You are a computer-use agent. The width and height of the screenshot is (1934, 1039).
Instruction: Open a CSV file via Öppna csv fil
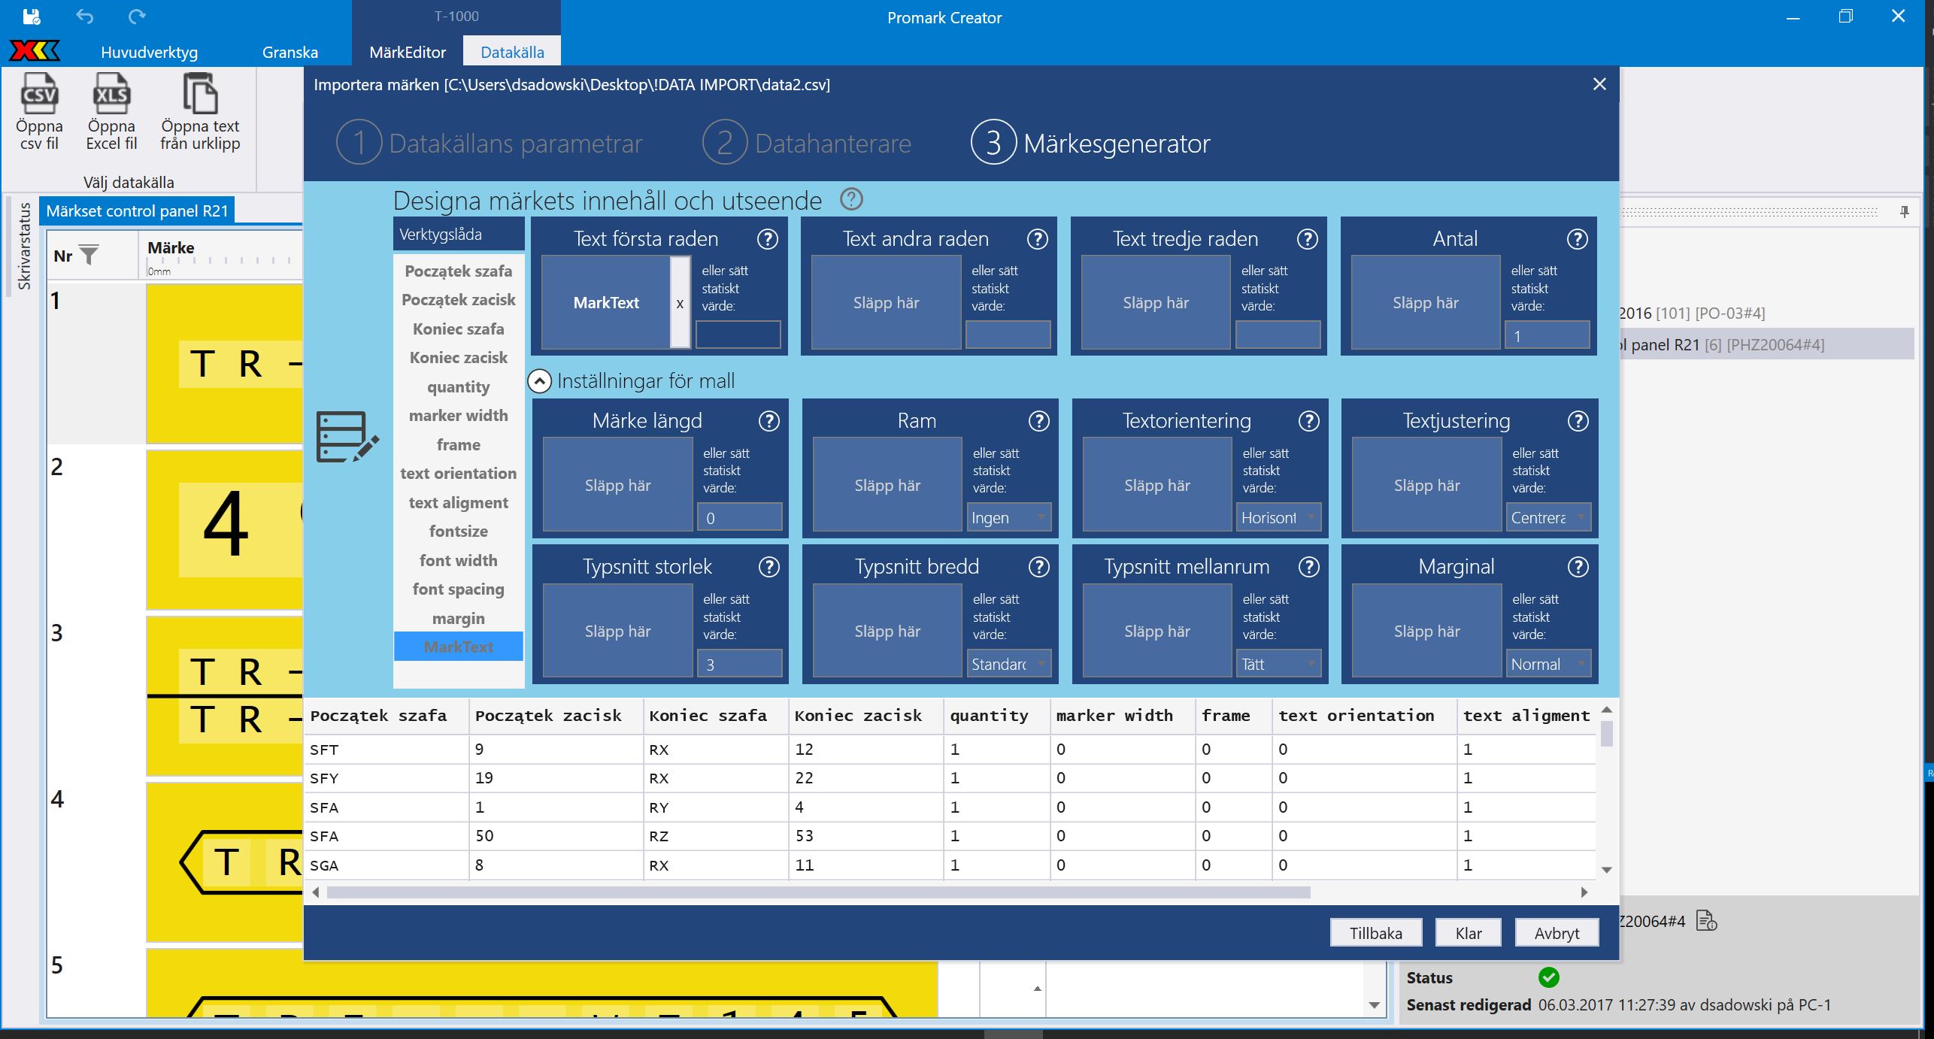click(x=39, y=112)
